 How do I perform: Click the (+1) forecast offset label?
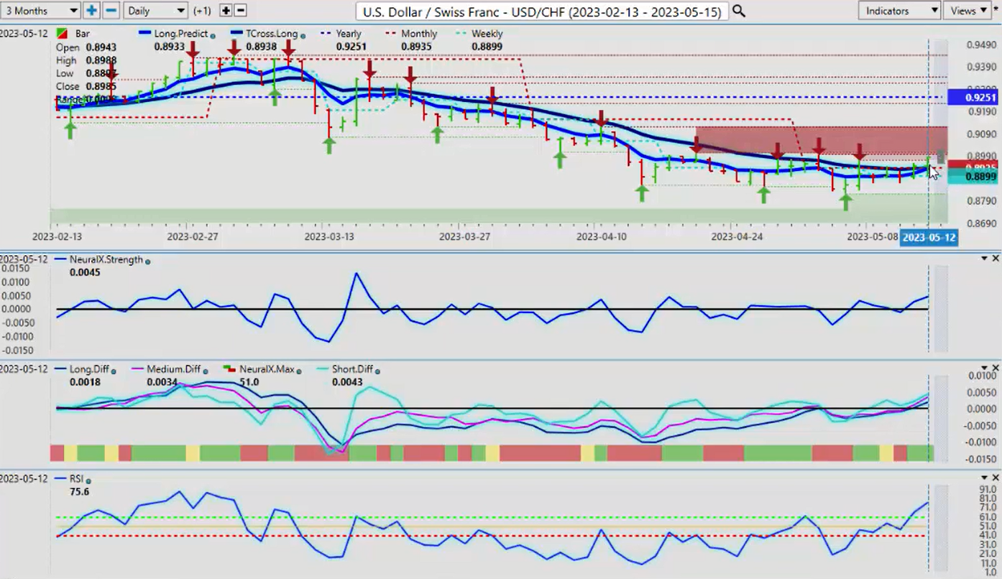tap(203, 11)
